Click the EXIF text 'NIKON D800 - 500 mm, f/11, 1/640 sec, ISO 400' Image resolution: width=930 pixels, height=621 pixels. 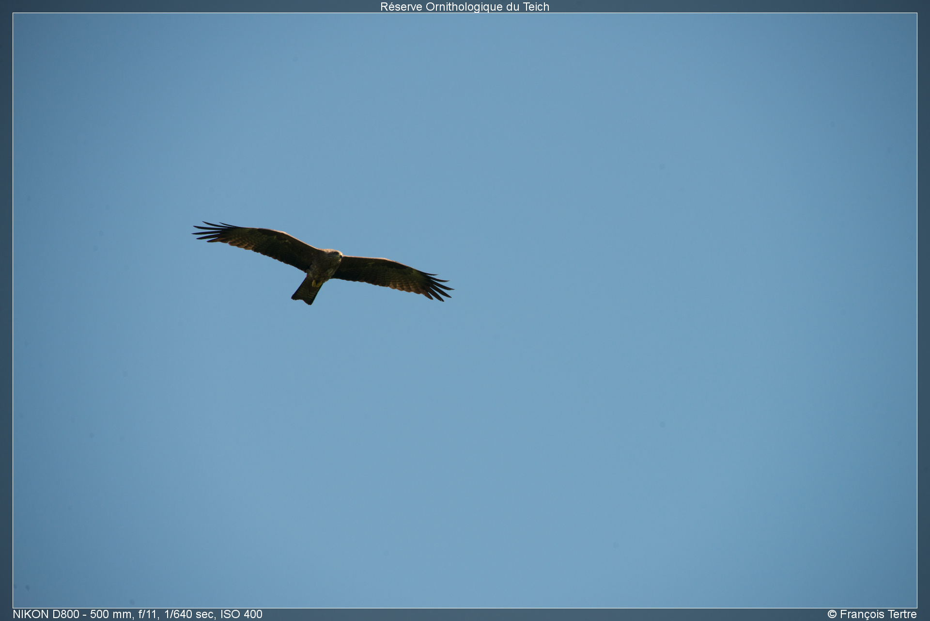[138, 614]
